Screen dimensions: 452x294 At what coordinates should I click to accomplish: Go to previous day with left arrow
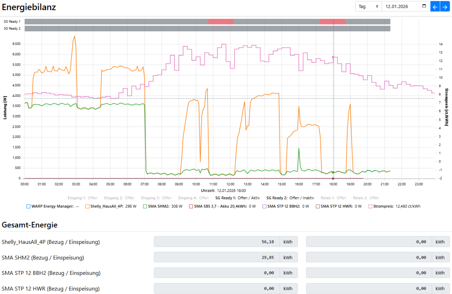[435, 6]
